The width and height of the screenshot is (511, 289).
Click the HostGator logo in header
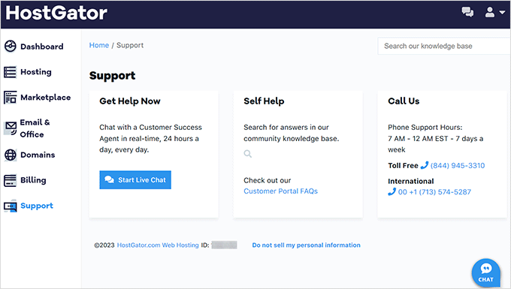pos(56,14)
